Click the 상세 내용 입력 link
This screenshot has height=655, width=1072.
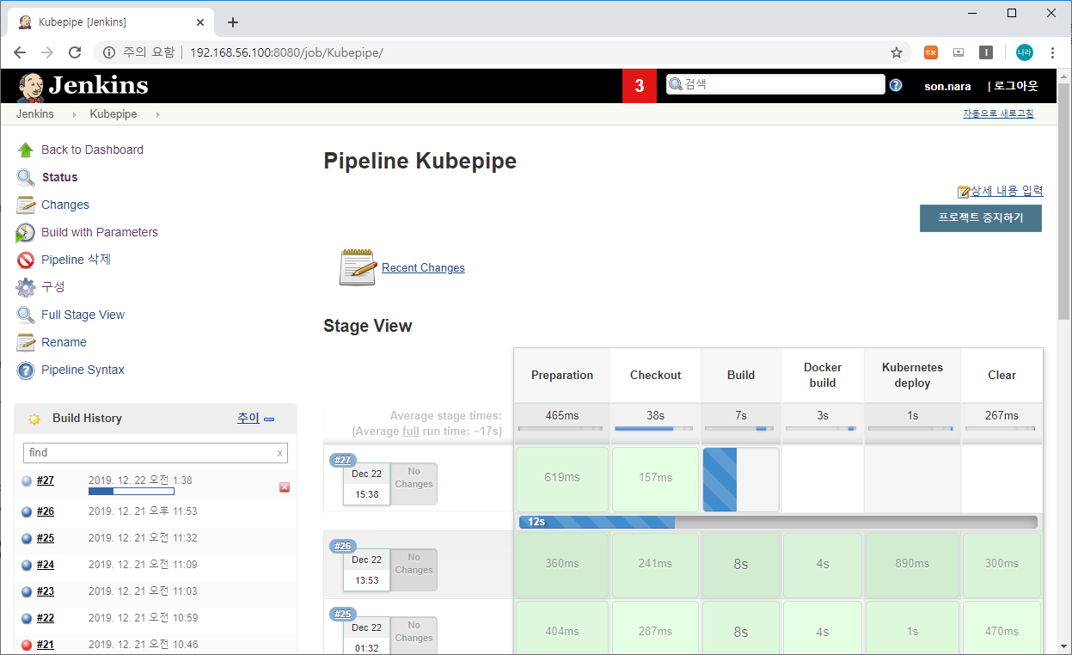(1007, 191)
